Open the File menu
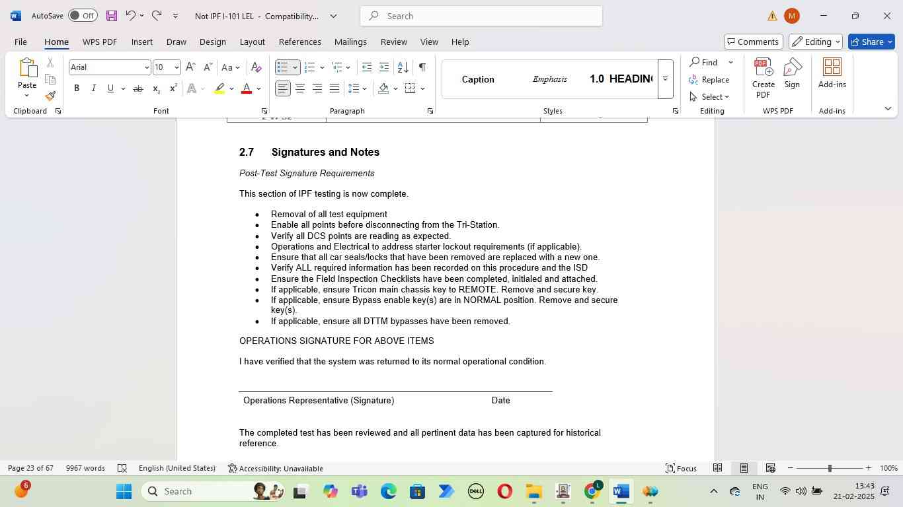The height and width of the screenshot is (507, 903). pos(20,42)
